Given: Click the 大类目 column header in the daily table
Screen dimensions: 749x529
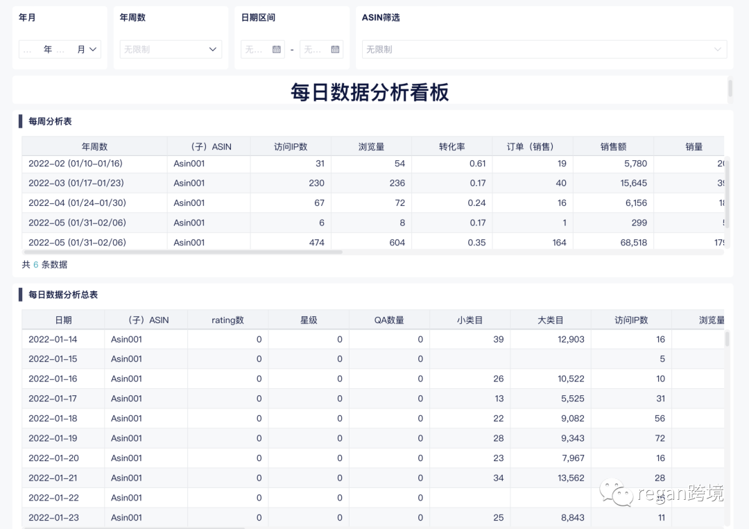Looking at the screenshot, I should [550, 320].
